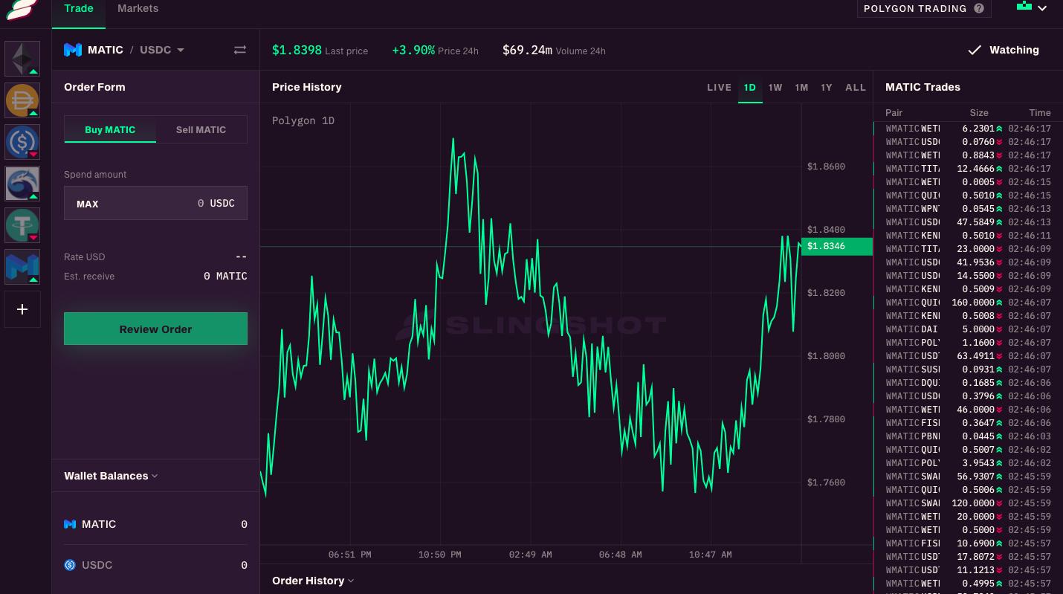Select the Tether token in the sidebar
The width and height of the screenshot is (1063, 594).
22,225
